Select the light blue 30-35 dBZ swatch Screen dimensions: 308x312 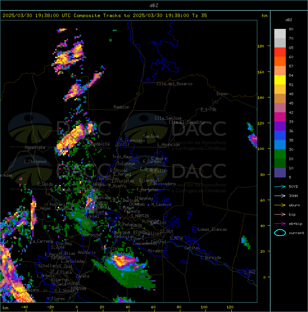[280, 145]
